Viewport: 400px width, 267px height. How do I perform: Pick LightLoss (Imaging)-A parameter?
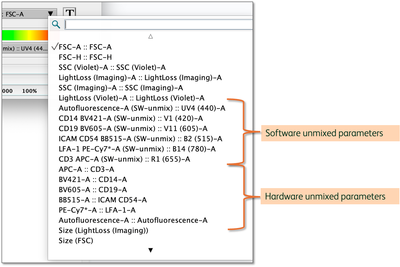[x=140, y=77]
